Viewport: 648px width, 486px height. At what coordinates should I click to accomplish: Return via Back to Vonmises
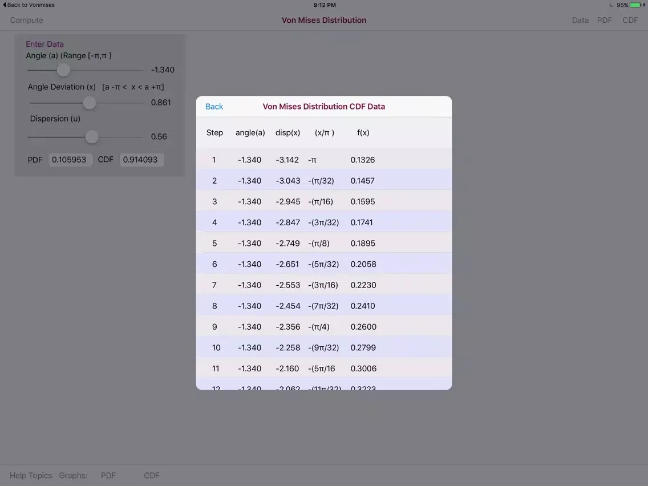click(29, 5)
